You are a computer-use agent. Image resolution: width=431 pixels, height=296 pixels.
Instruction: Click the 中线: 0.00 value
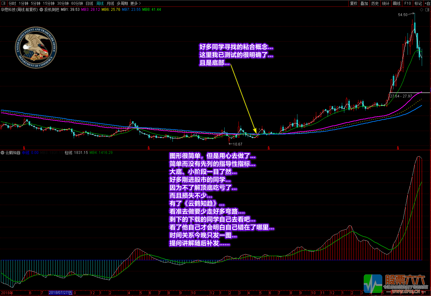pyautogui.click(x=30, y=153)
